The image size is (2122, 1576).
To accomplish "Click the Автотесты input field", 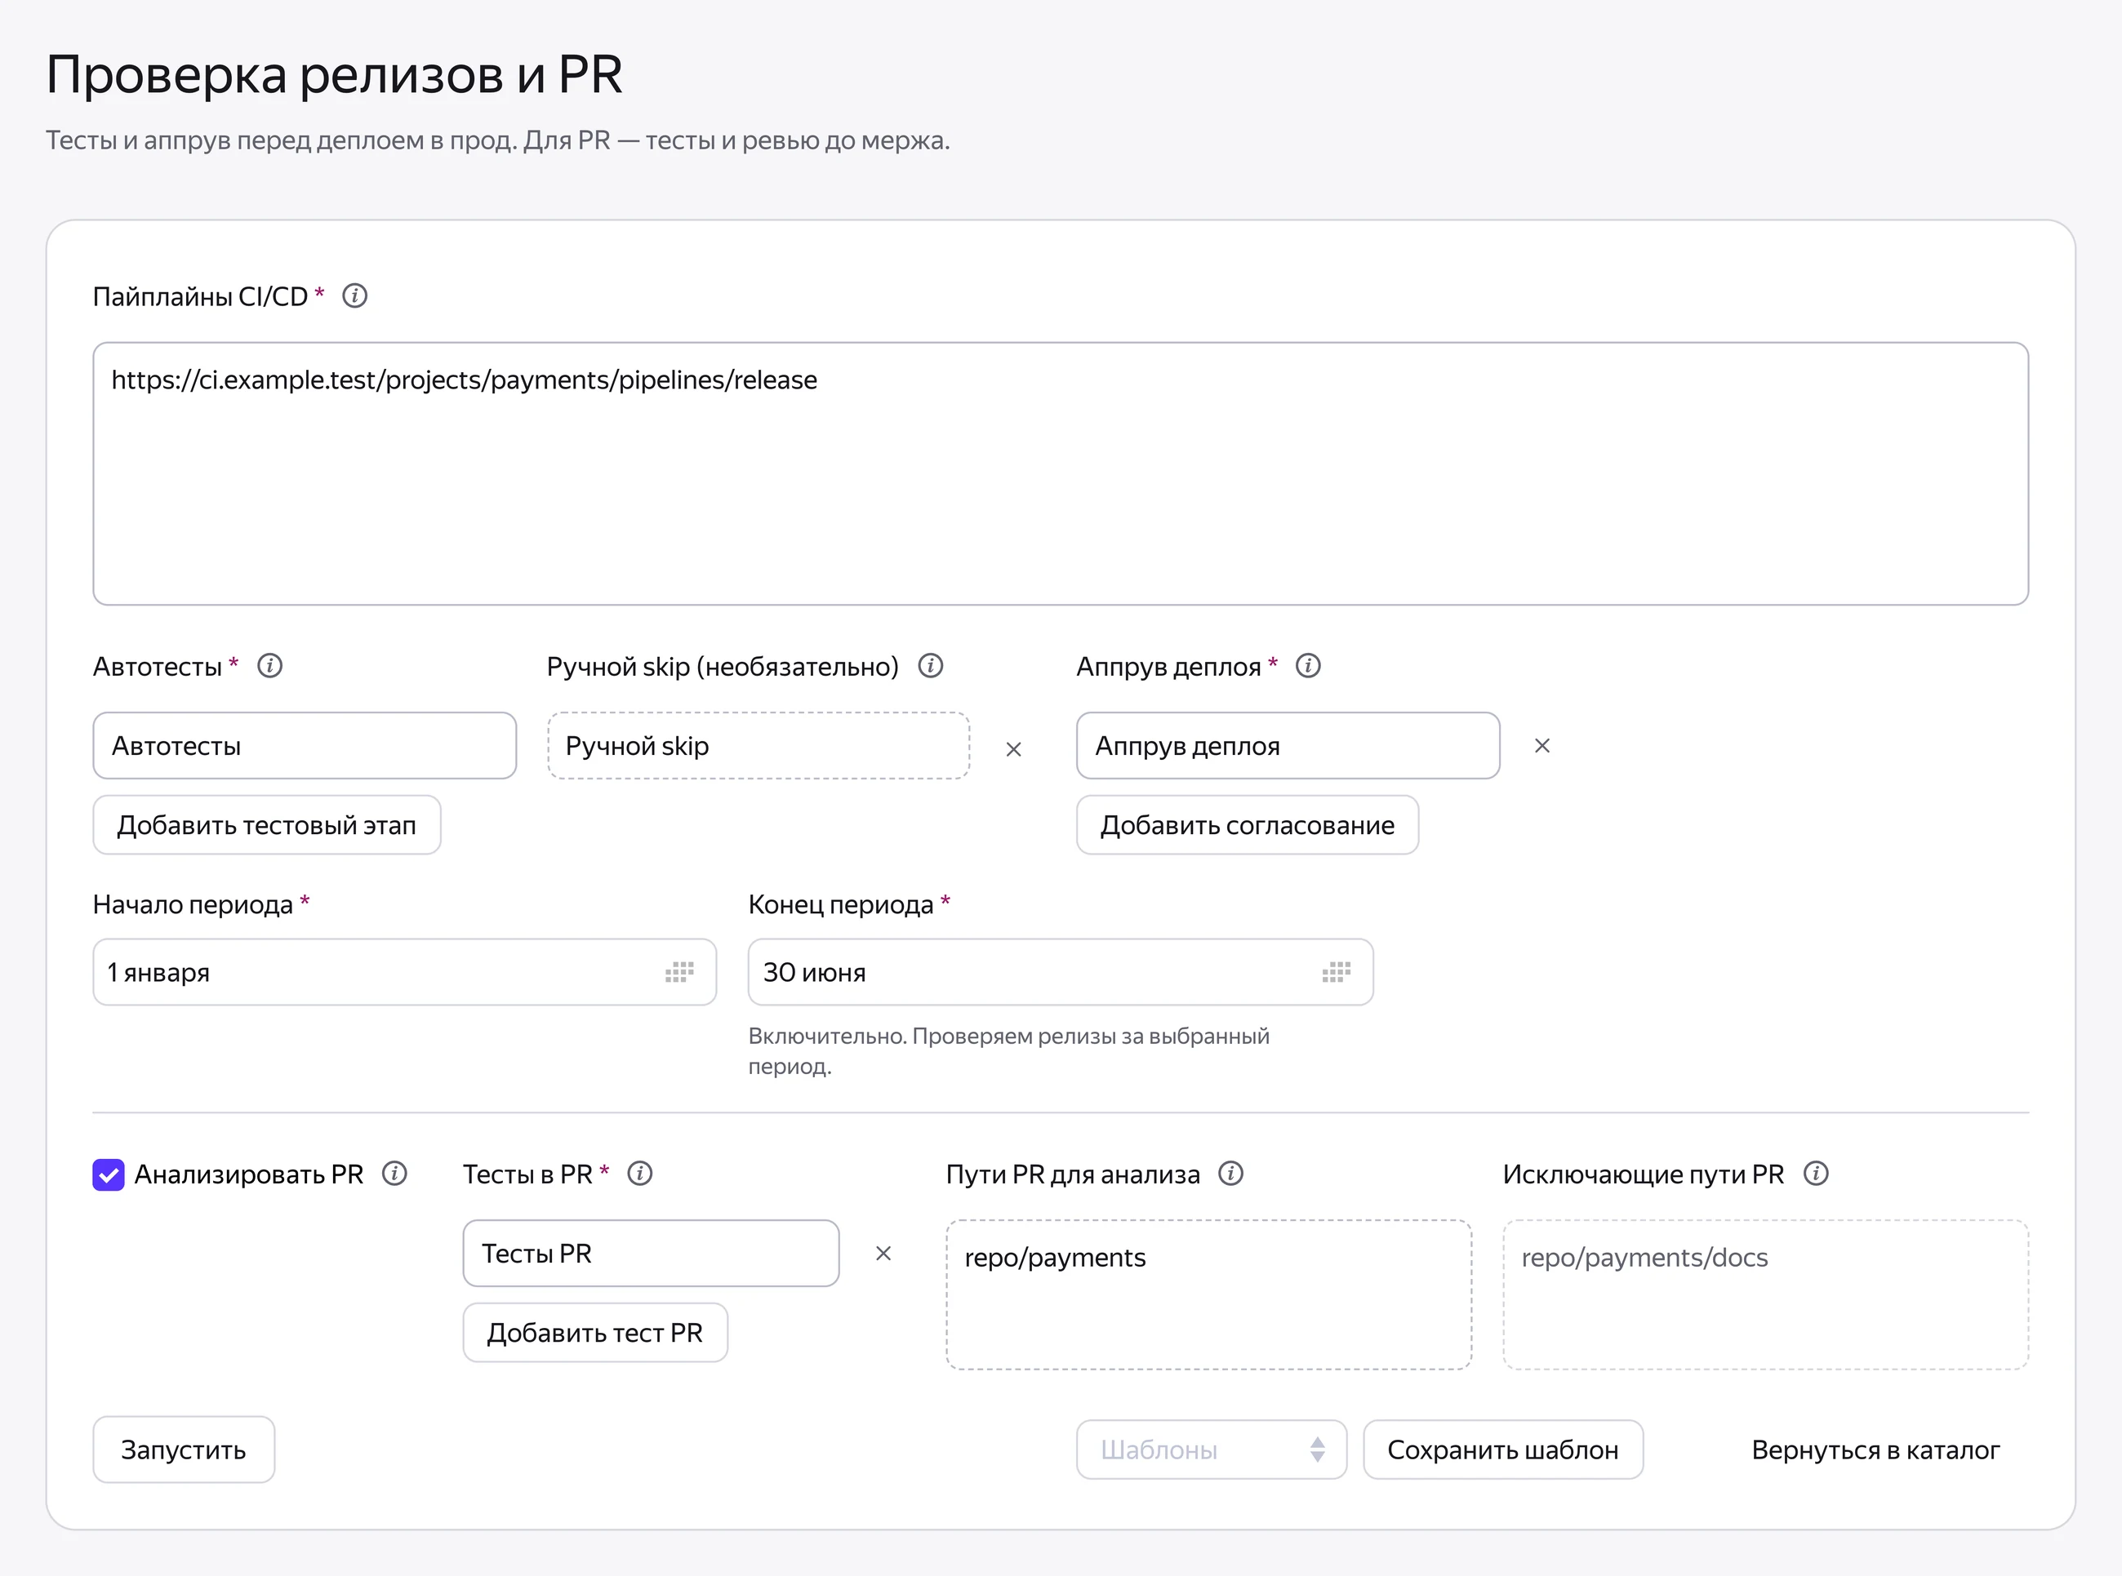I will click(x=305, y=745).
